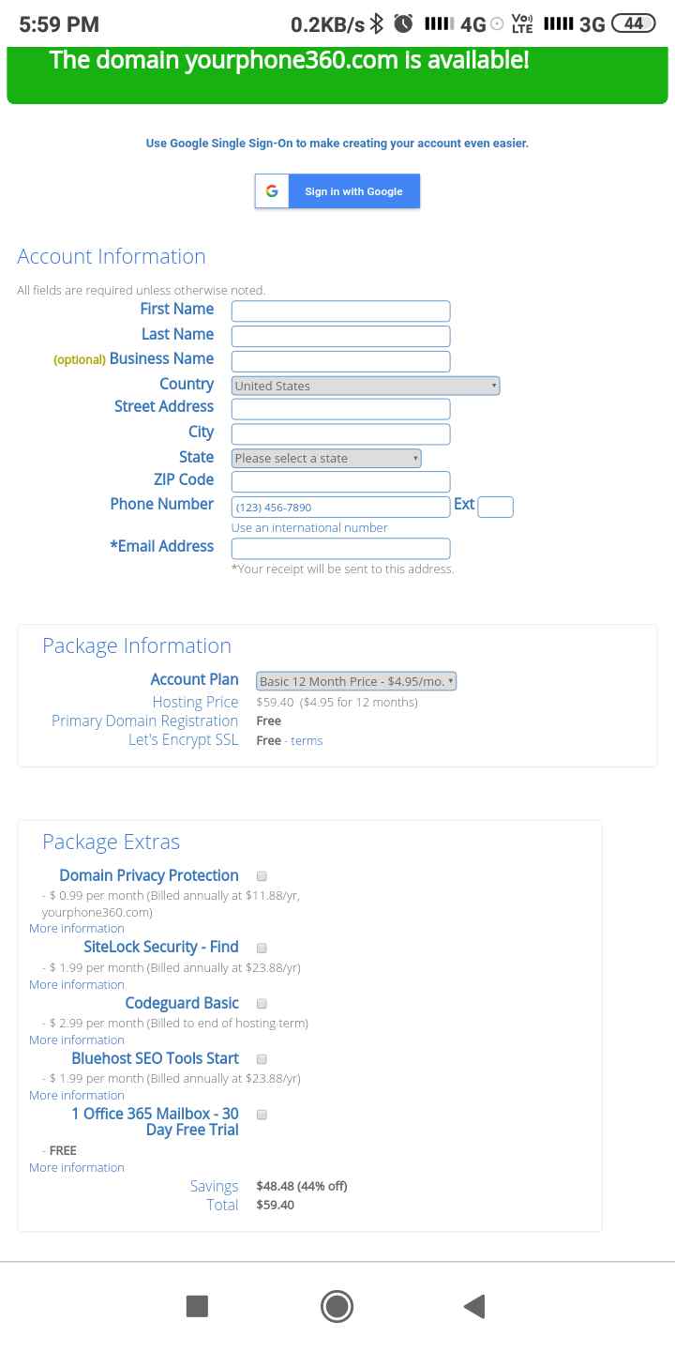The width and height of the screenshot is (675, 1351).
Task: Check the SiteLock Security - Find box
Action: (x=262, y=949)
